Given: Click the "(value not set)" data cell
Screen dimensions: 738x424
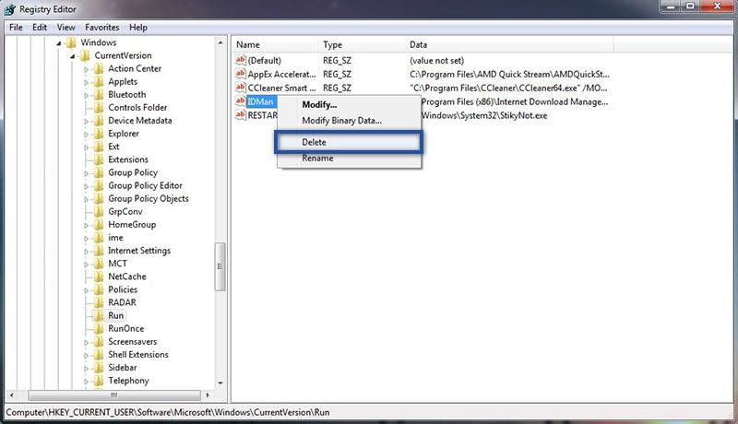Looking at the screenshot, I should (436, 61).
